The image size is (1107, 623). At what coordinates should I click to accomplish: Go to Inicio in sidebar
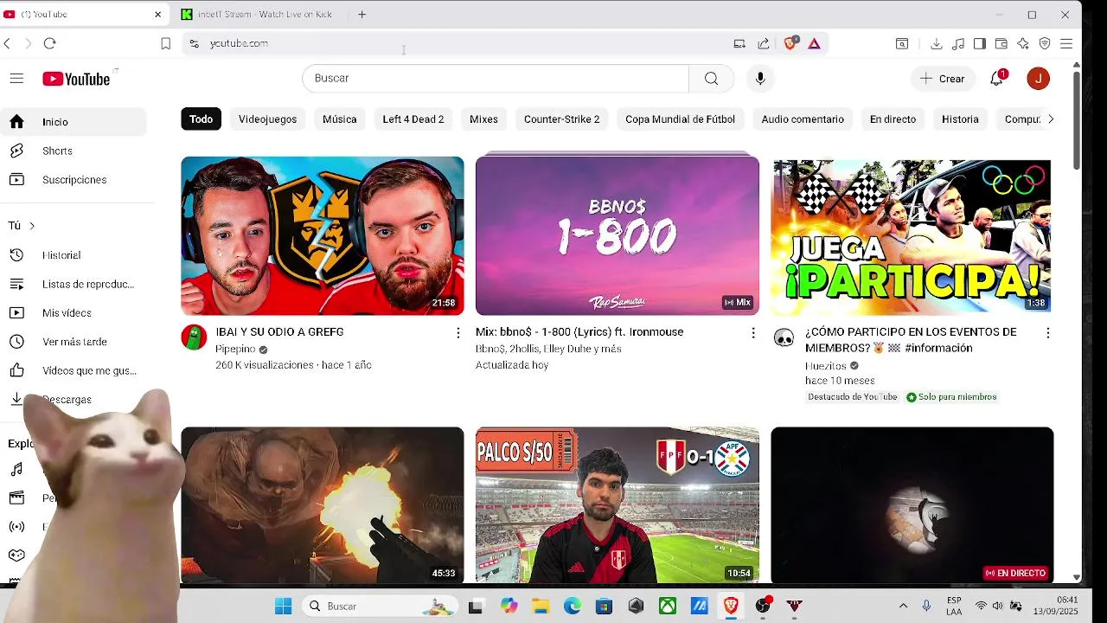(74, 122)
